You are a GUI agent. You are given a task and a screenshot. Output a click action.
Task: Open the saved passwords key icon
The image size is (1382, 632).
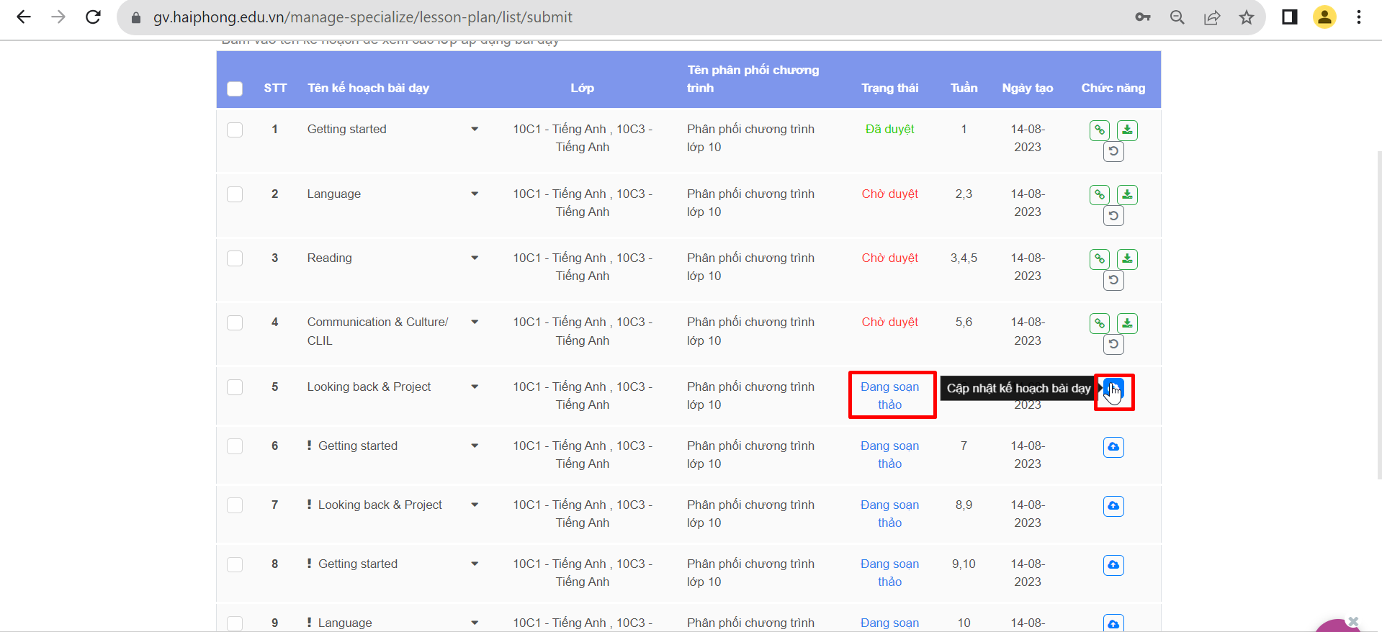1143,17
